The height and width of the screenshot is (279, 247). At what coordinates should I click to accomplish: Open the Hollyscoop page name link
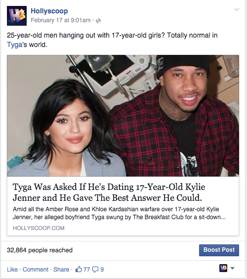pyautogui.click(x=49, y=11)
